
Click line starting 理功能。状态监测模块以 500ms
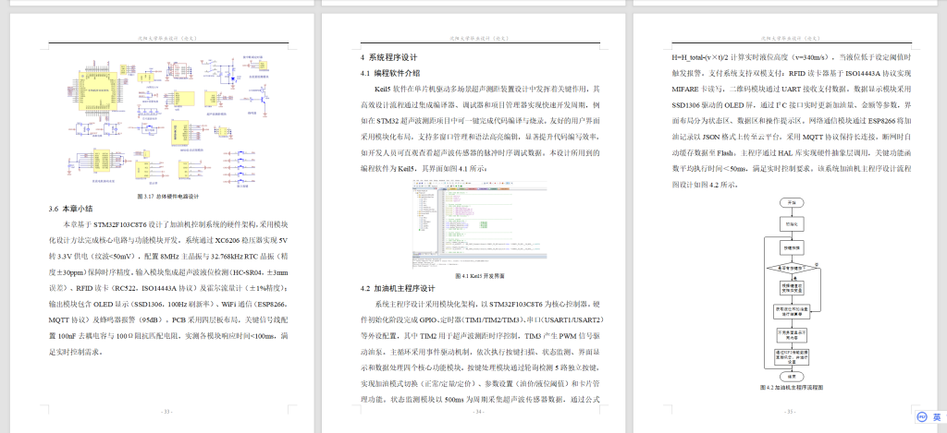pos(480,399)
